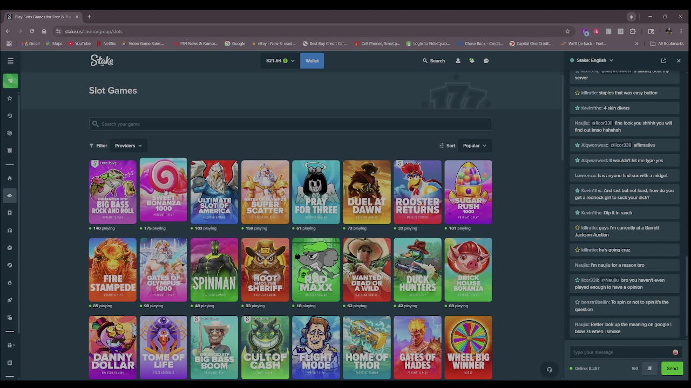Select the Slots 777 icon in sidebar

pos(9,195)
